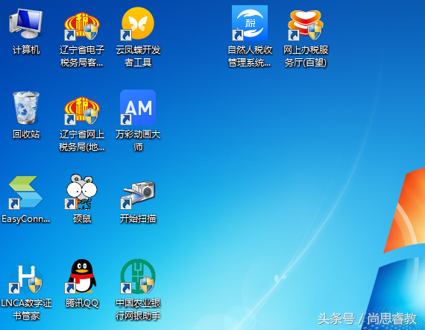Click the 开始扫描 label text
The image size is (425, 330).
(138, 219)
